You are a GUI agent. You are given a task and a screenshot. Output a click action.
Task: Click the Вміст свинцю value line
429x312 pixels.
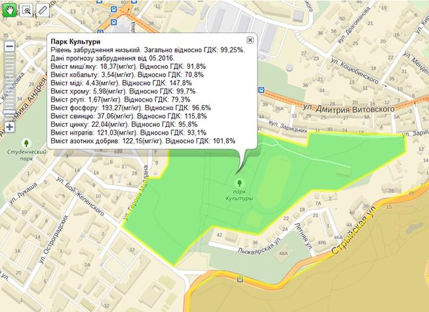129,116
